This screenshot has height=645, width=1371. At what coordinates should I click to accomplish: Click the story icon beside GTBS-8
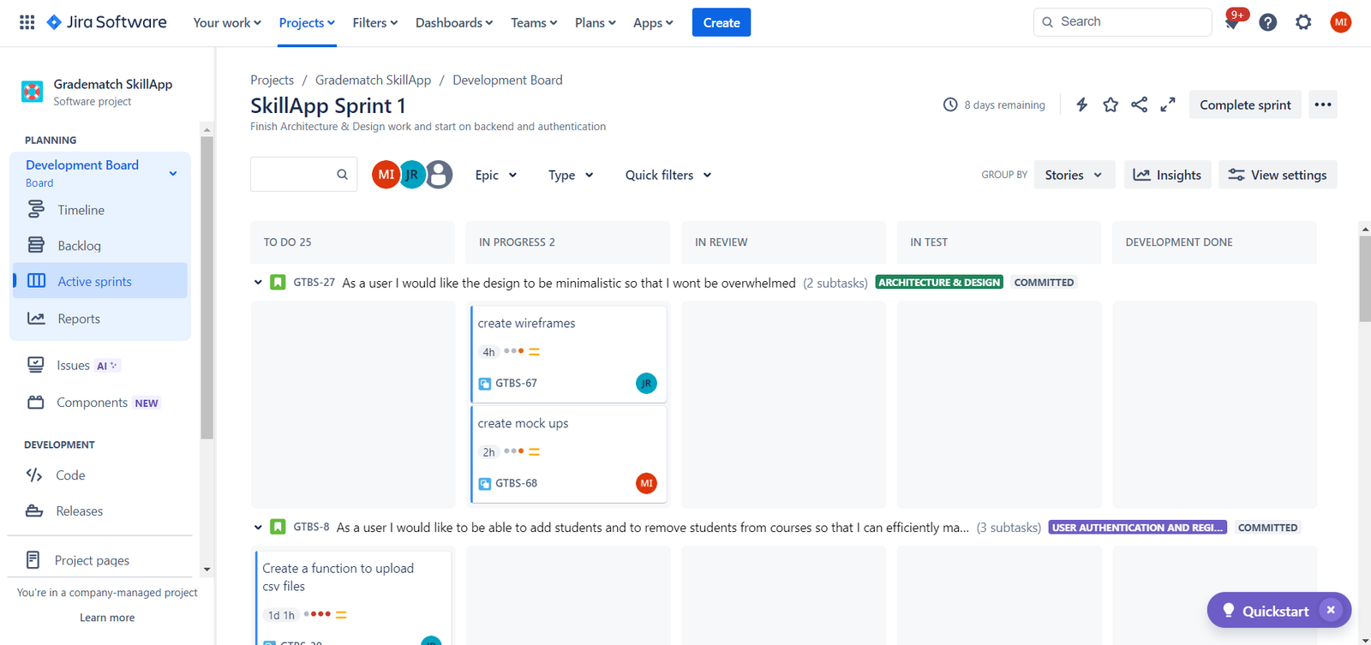(278, 527)
